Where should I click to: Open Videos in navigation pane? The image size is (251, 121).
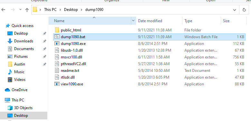(x=20, y=80)
